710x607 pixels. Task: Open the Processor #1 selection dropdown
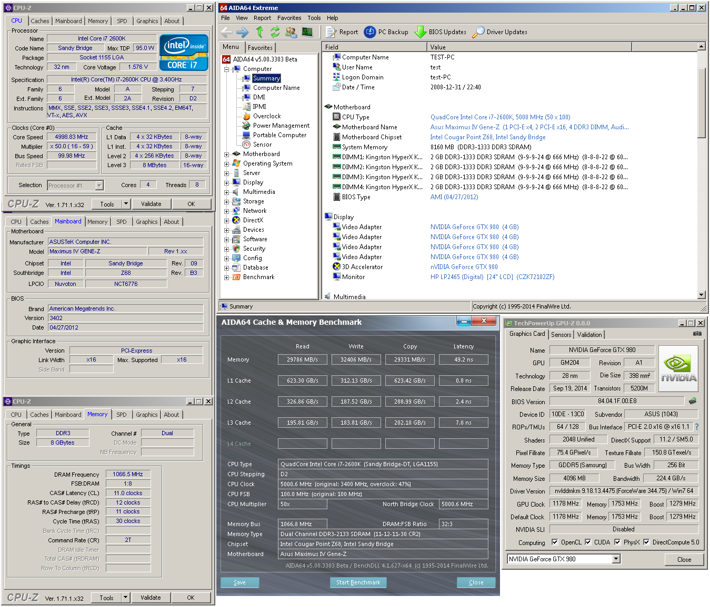pyautogui.click(x=99, y=185)
